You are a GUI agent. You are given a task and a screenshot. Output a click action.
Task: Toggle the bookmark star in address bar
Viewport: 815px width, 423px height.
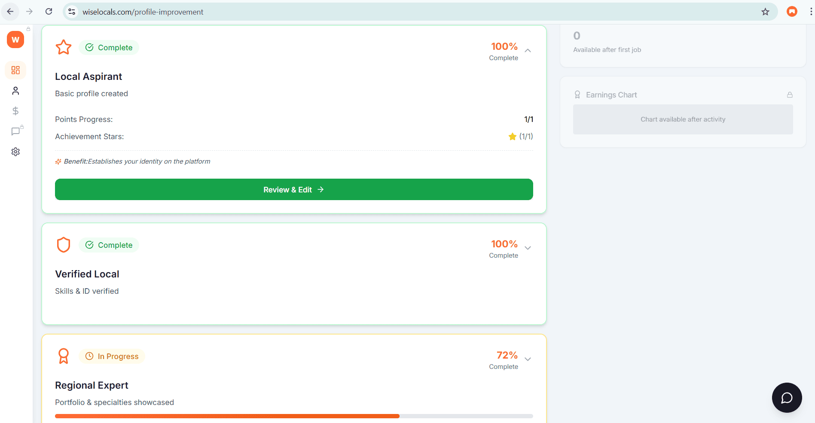pos(765,12)
